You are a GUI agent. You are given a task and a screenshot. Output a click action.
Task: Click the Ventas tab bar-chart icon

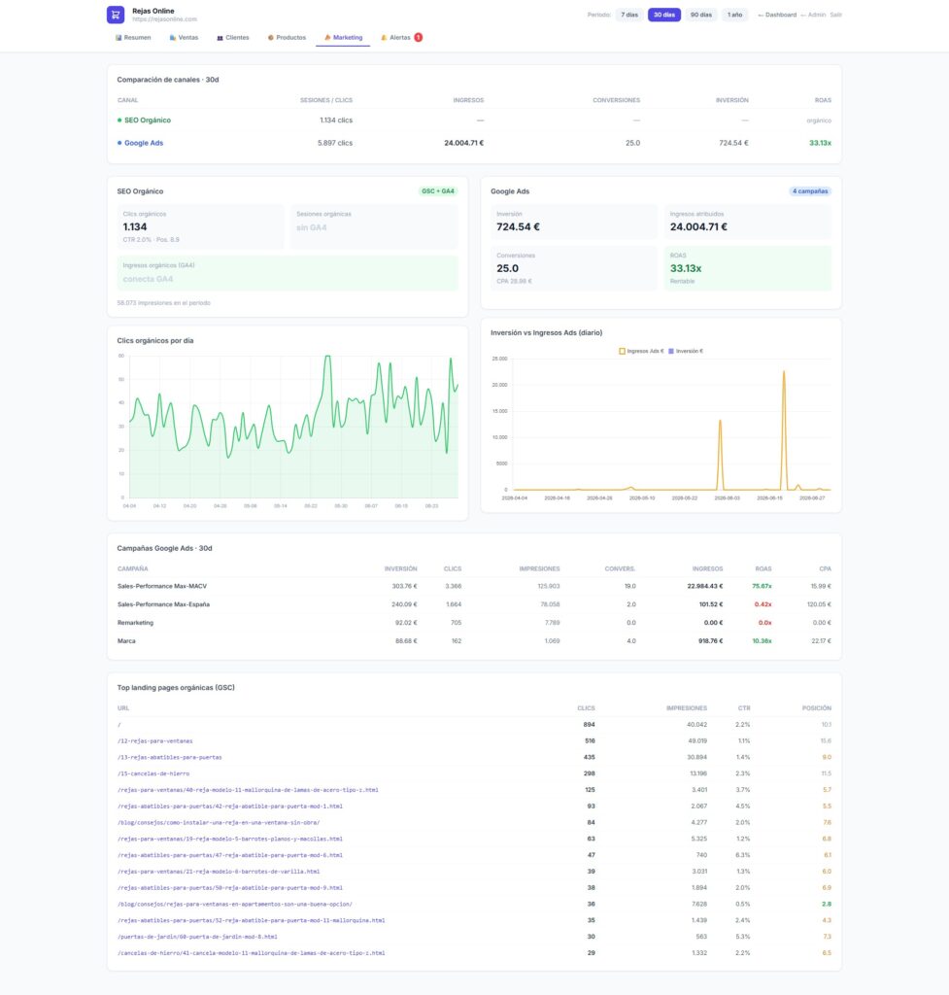pos(173,38)
